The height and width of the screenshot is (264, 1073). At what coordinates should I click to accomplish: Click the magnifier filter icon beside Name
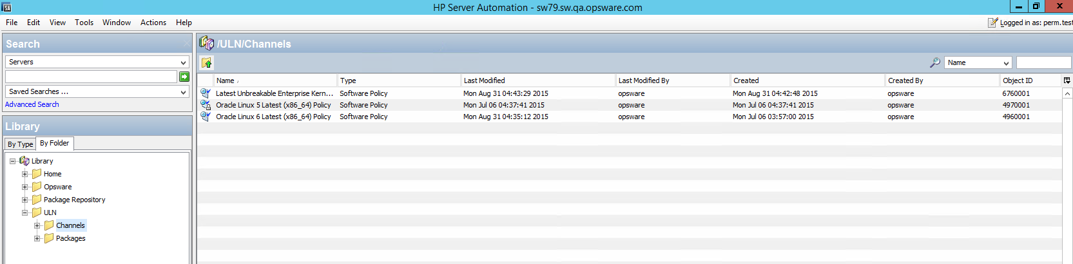click(x=934, y=62)
